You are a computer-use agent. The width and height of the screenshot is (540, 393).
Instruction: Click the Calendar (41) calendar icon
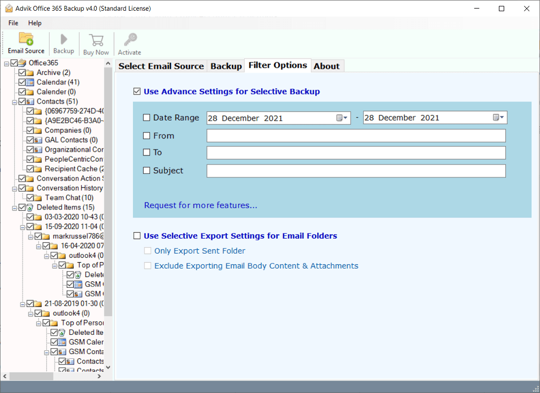(x=30, y=82)
